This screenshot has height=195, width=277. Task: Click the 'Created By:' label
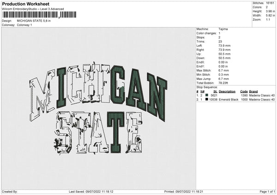pos(10,192)
